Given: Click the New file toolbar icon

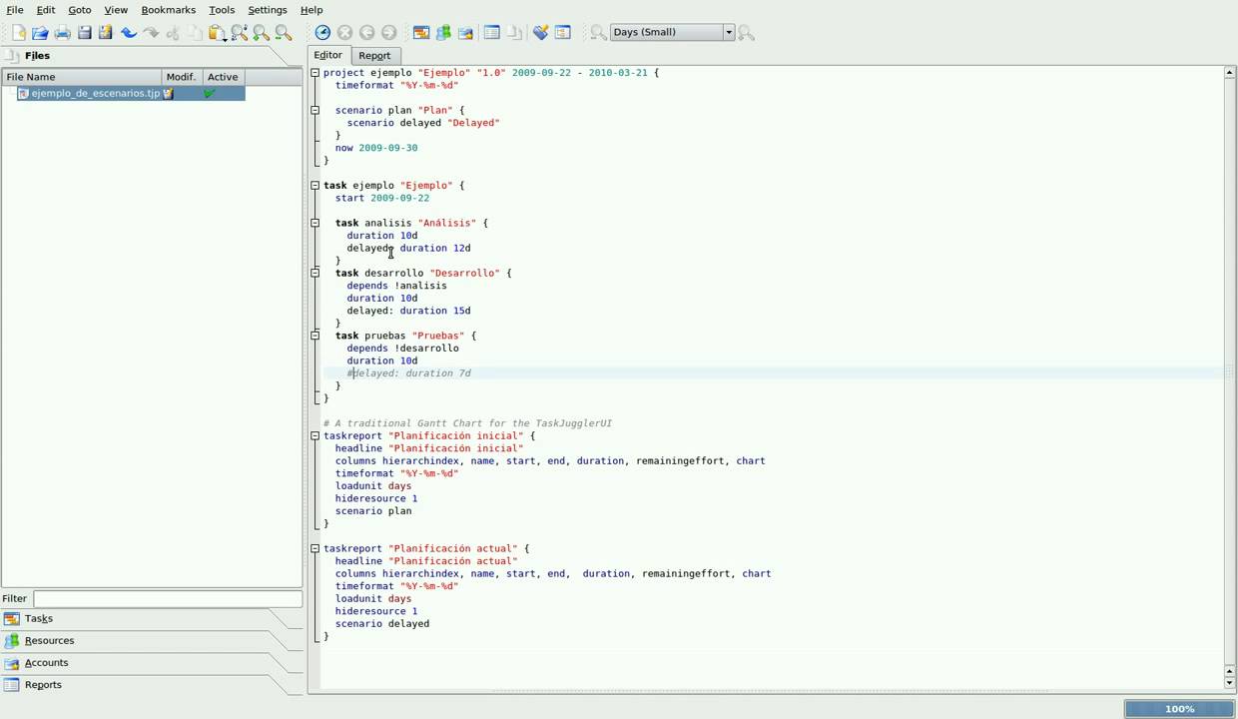Looking at the screenshot, I should coord(18,33).
